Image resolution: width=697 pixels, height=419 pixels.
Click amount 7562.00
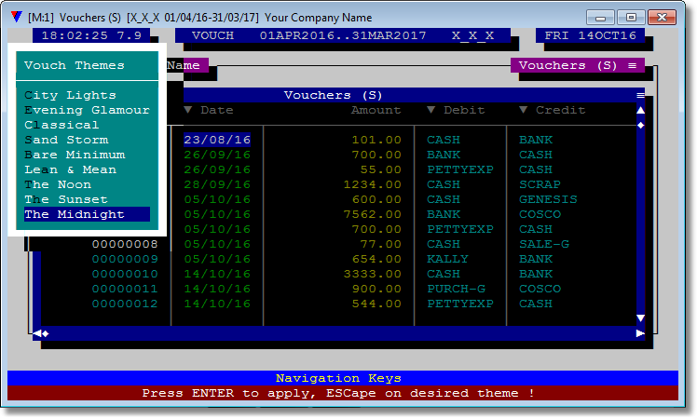tap(373, 214)
